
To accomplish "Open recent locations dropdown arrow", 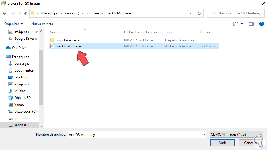I will (x=20, y=13).
